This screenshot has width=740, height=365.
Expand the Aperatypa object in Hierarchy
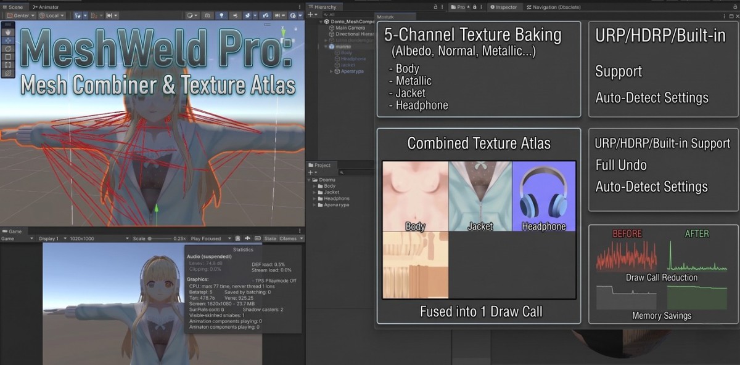click(x=331, y=71)
